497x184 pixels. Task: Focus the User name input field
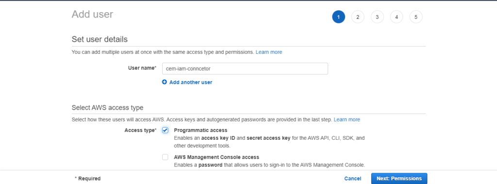(245, 68)
